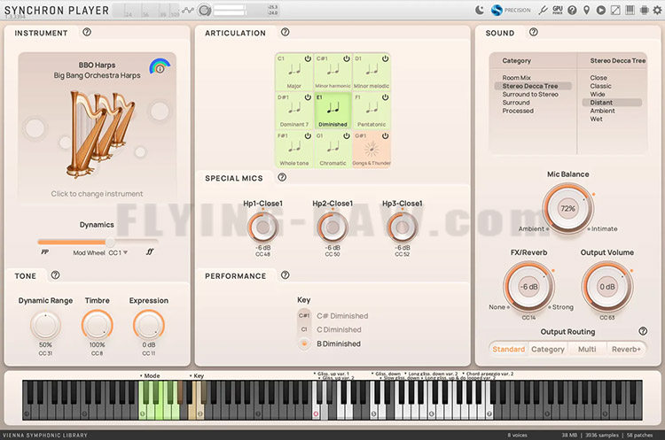Open the Sound help icon

(534, 32)
